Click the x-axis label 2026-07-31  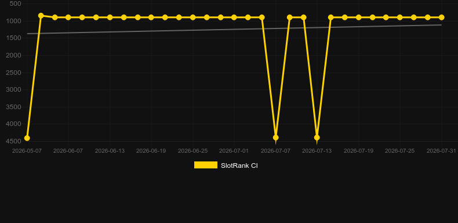click(x=441, y=151)
